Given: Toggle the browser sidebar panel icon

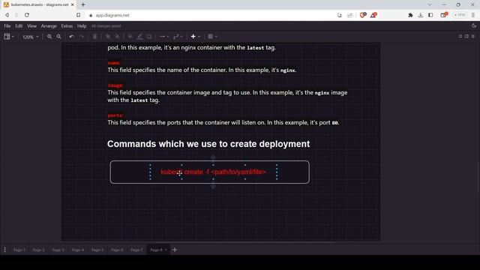Looking at the screenshot, I should (430, 15).
